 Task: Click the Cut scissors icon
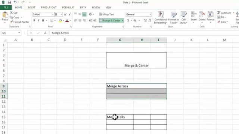tap(11, 13)
